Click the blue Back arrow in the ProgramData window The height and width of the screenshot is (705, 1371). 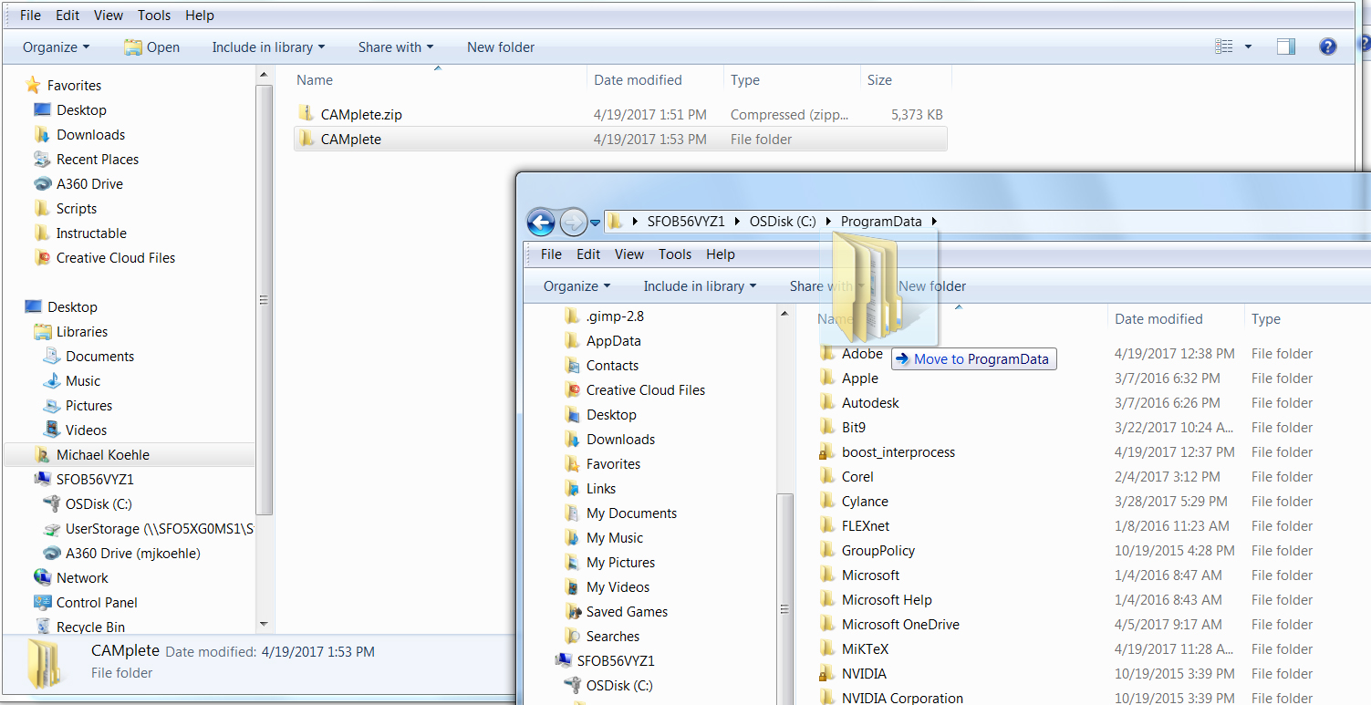[x=541, y=222]
